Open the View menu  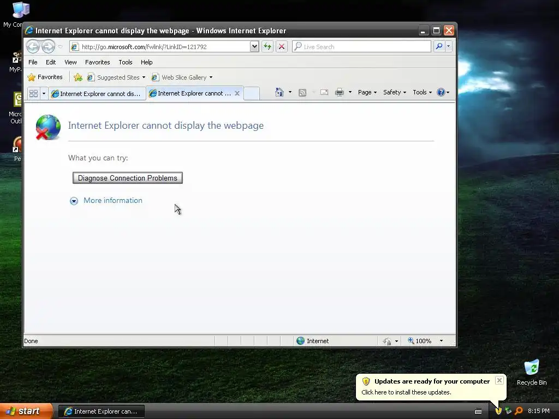[x=70, y=62]
